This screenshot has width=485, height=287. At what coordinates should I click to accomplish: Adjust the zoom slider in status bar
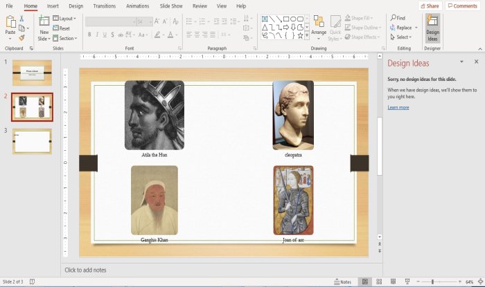(432, 281)
